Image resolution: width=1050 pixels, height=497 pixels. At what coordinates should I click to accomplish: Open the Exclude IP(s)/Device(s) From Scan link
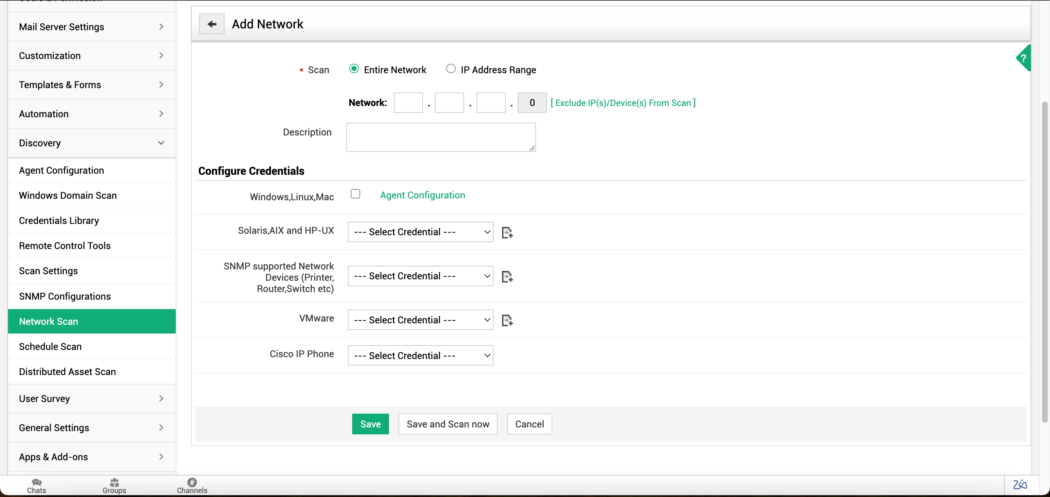(x=622, y=103)
